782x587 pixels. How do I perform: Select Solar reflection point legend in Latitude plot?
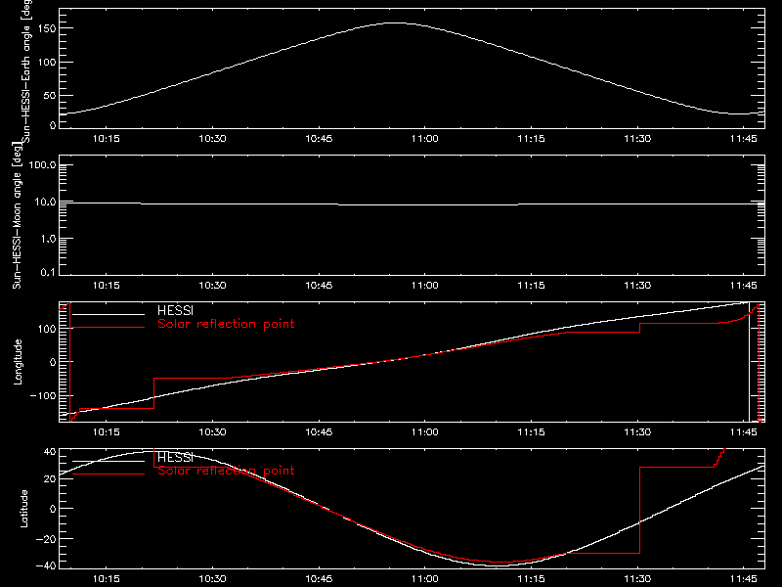226,471
